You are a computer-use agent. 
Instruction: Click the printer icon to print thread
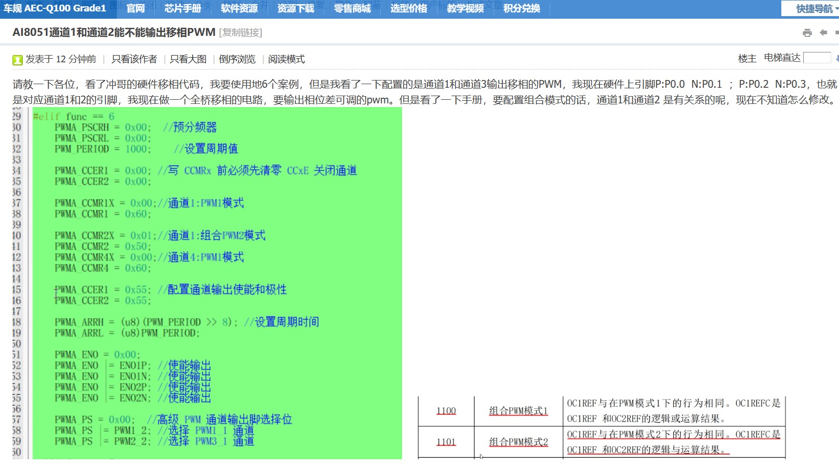pos(807,33)
